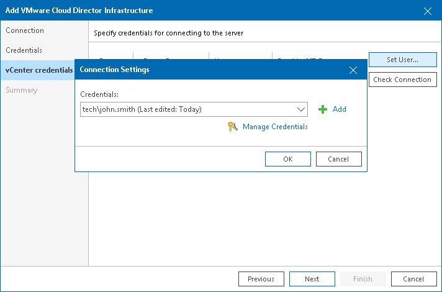Select the vCenter credentials step
This screenshot has height=292, width=442.
(x=37, y=70)
